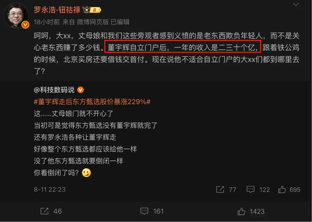The width and height of the screenshot is (312, 222).
Task: Repost quoted post with 77 shares
Action: point(226,190)
